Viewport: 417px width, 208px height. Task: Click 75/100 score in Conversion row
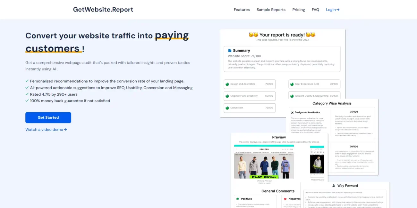[269, 108]
